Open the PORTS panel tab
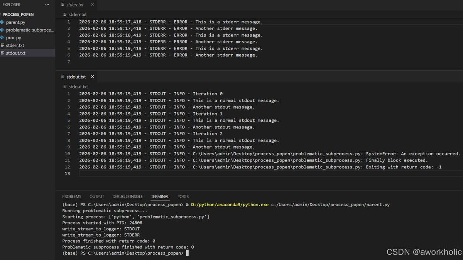This screenshot has height=260, width=463. click(x=183, y=197)
